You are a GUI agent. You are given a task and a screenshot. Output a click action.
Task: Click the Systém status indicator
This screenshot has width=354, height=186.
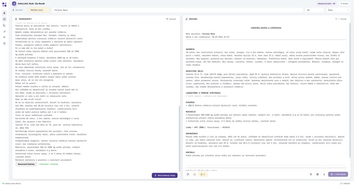(x=345, y=4)
